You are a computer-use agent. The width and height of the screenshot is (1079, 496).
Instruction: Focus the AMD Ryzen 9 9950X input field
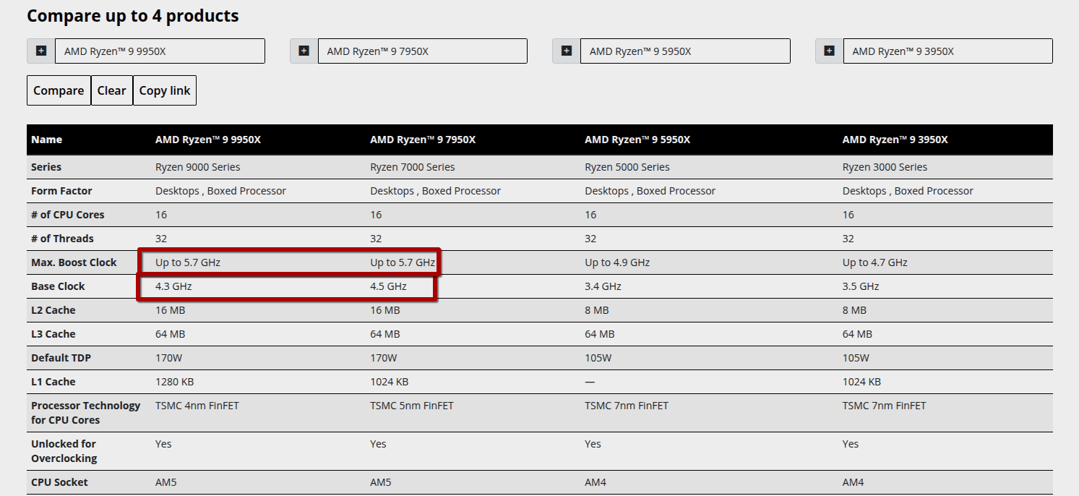pyautogui.click(x=160, y=51)
